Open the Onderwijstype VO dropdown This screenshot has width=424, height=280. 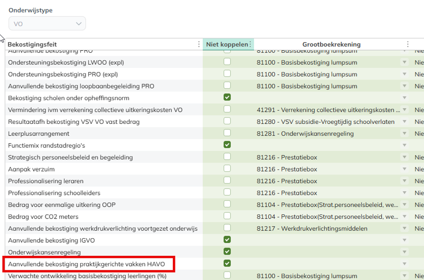tap(47, 23)
